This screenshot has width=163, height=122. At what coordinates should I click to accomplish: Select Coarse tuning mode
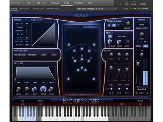click(139, 46)
